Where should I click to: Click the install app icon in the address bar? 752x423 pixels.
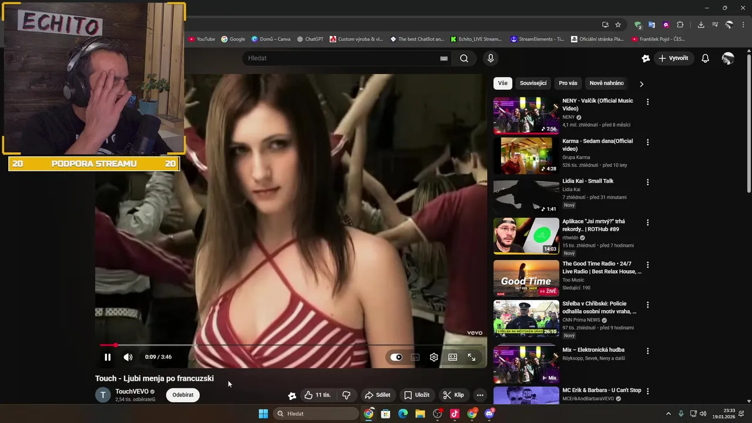click(x=605, y=25)
